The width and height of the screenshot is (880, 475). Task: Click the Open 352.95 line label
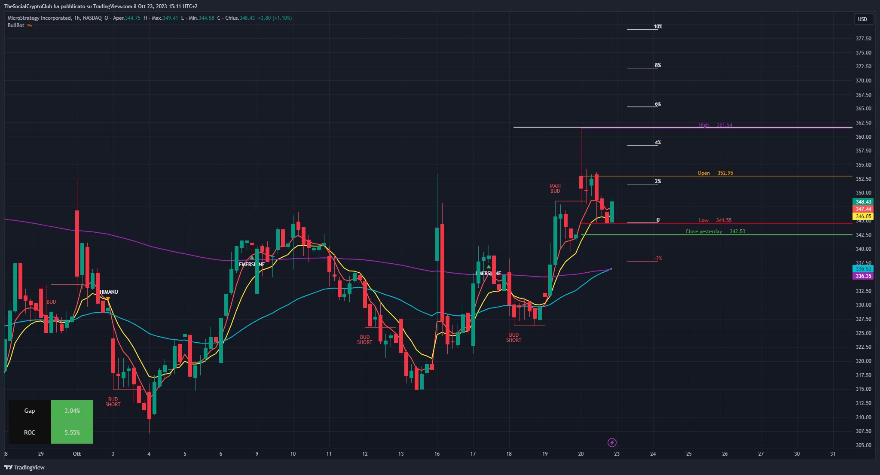(x=715, y=173)
